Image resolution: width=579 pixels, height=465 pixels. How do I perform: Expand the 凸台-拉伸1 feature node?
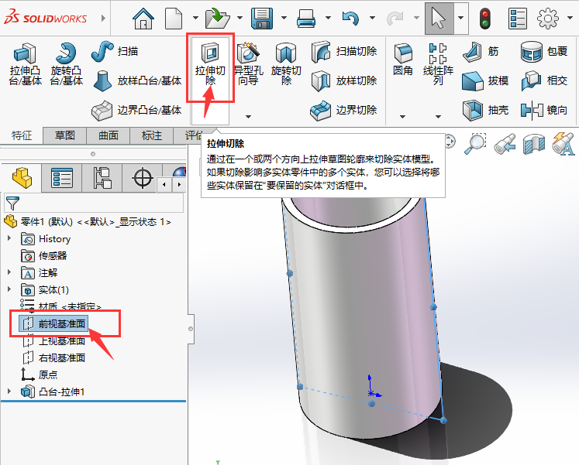coord(9,391)
